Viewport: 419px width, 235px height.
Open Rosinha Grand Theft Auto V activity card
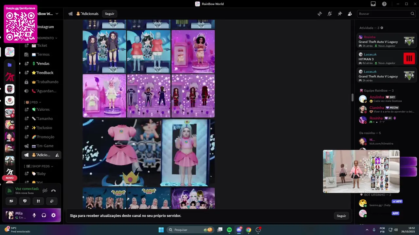click(x=386, y=41)
